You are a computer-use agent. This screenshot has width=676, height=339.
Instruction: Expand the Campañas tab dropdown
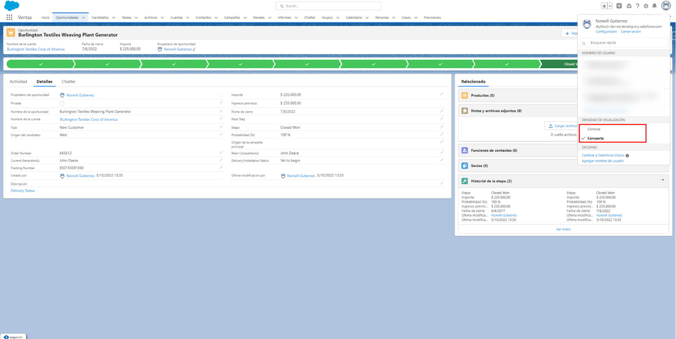pyautogui.click(x=245, y=18)
